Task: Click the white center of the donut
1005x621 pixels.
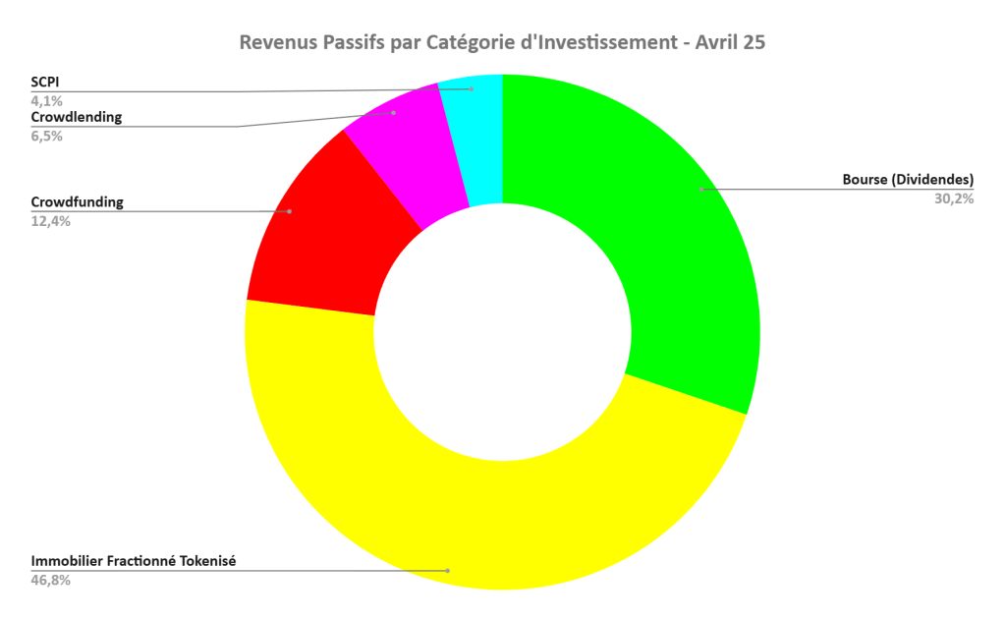Action: [x=502, y=332]
